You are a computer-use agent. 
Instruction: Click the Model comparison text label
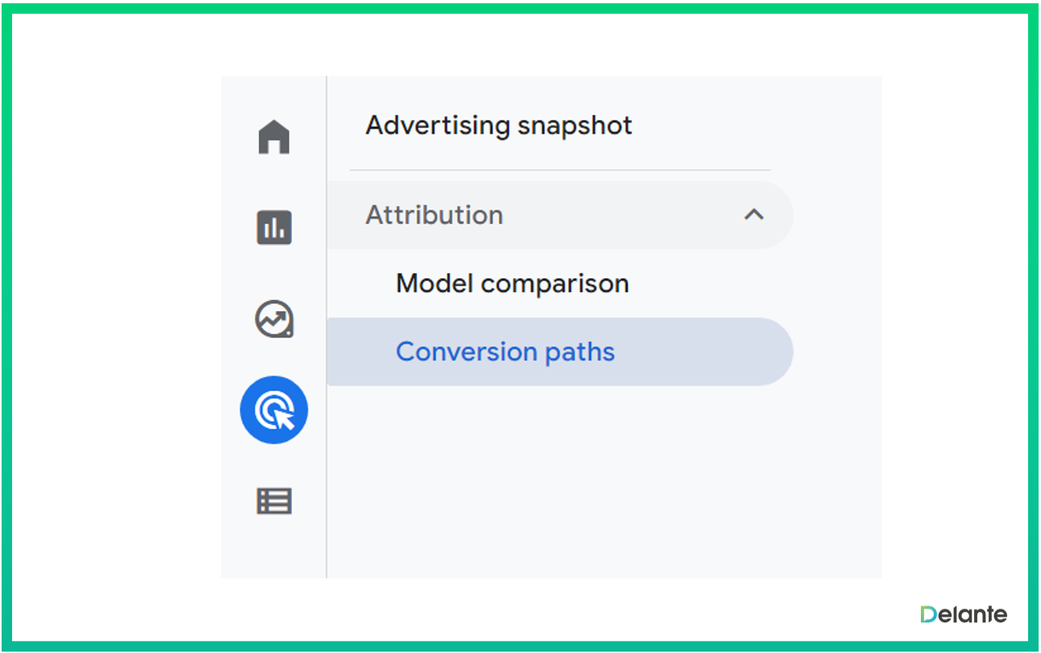(x=512, y=284)
